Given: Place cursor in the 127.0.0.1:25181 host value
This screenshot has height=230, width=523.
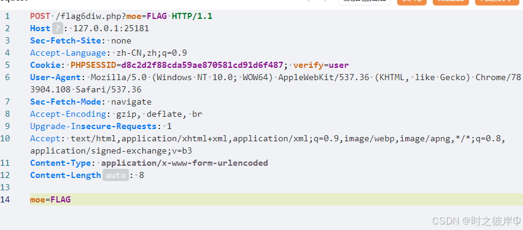Looking at the screenshot, I should [x=111, y=29].
